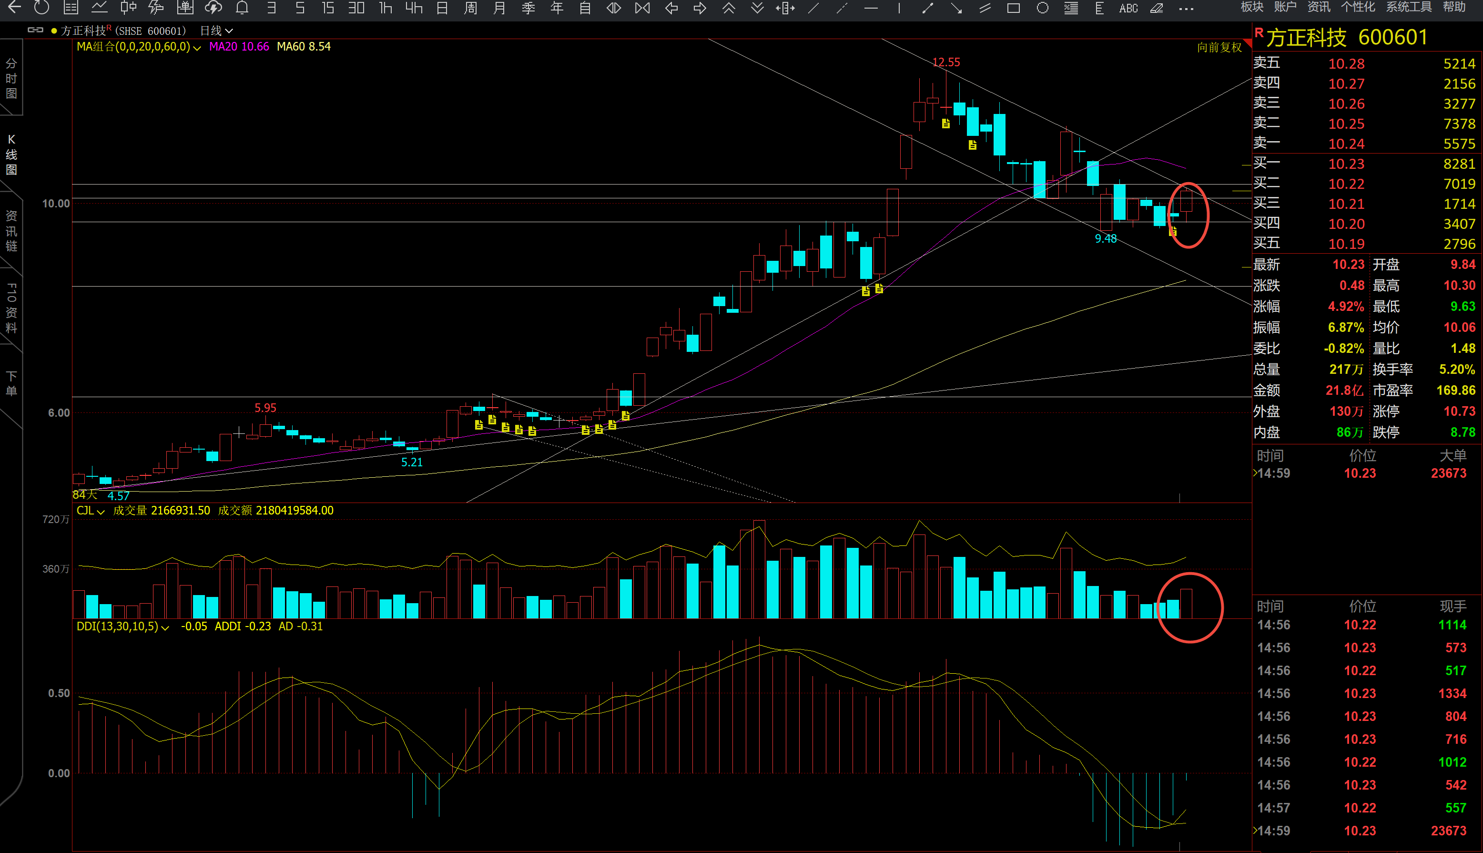Switch chart to weekly period 周
The image size is (1483, 853).
coord(470,8)
